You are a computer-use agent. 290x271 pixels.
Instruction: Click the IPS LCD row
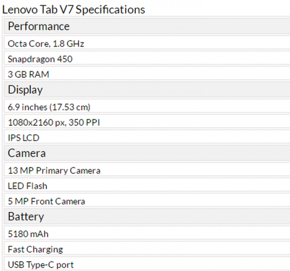[24, 138]
